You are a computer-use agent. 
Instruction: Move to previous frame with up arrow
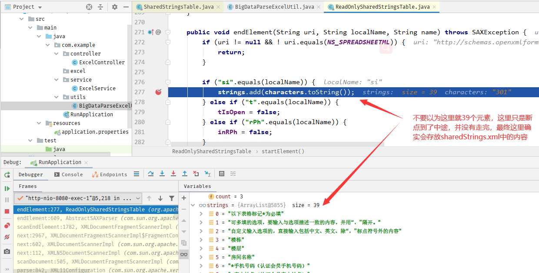(149, 198)
